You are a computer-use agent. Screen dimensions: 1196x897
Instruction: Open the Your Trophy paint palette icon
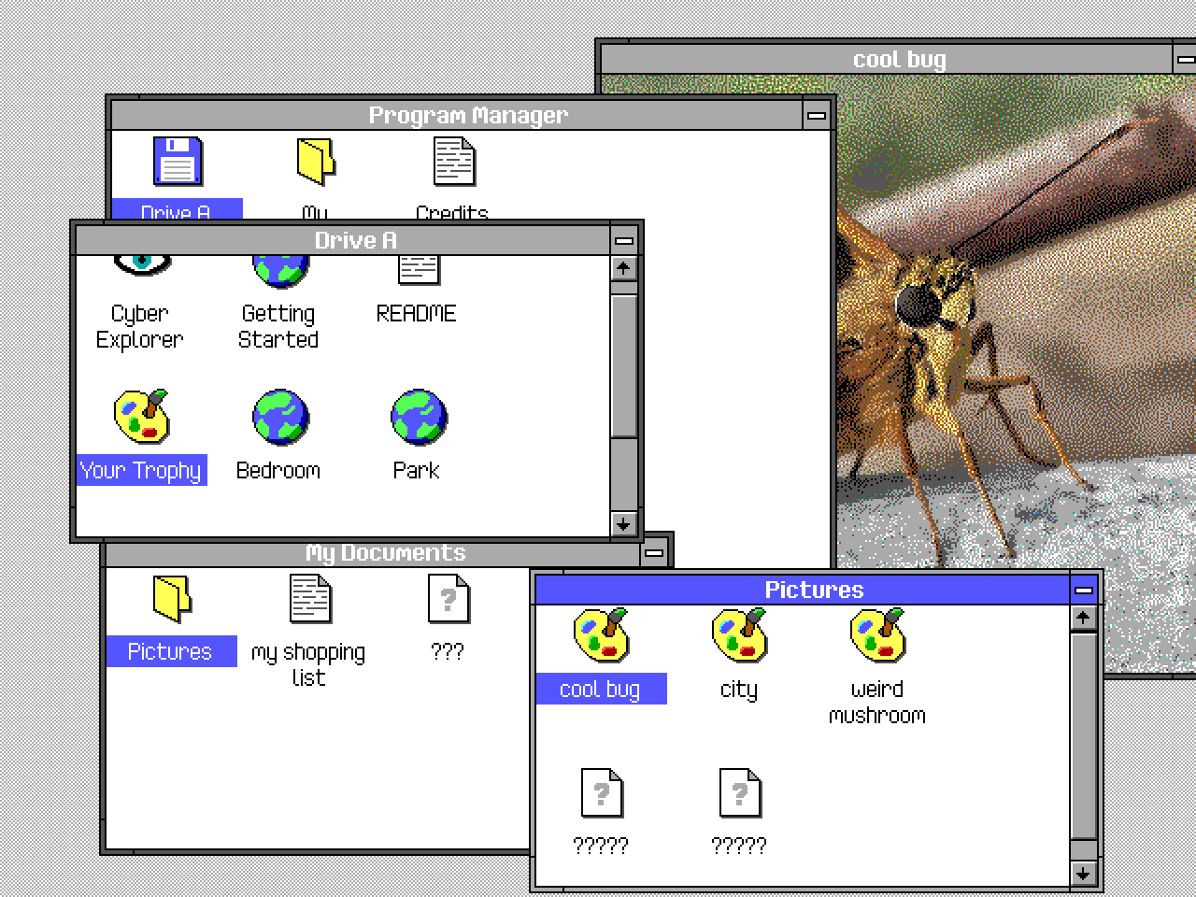click(142, 417)
